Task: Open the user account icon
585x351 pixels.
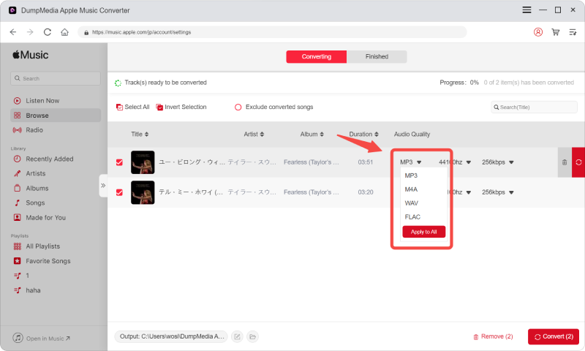Action: click(538, 32)
